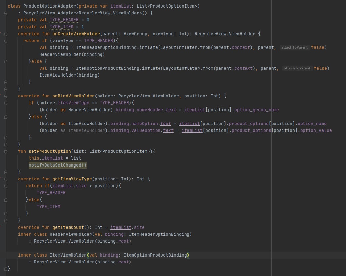Collapse the onBindViewHolder function fold marker
Image resolution: width=346 pixels, height=276 pixels.
click(x=6, y=96)
